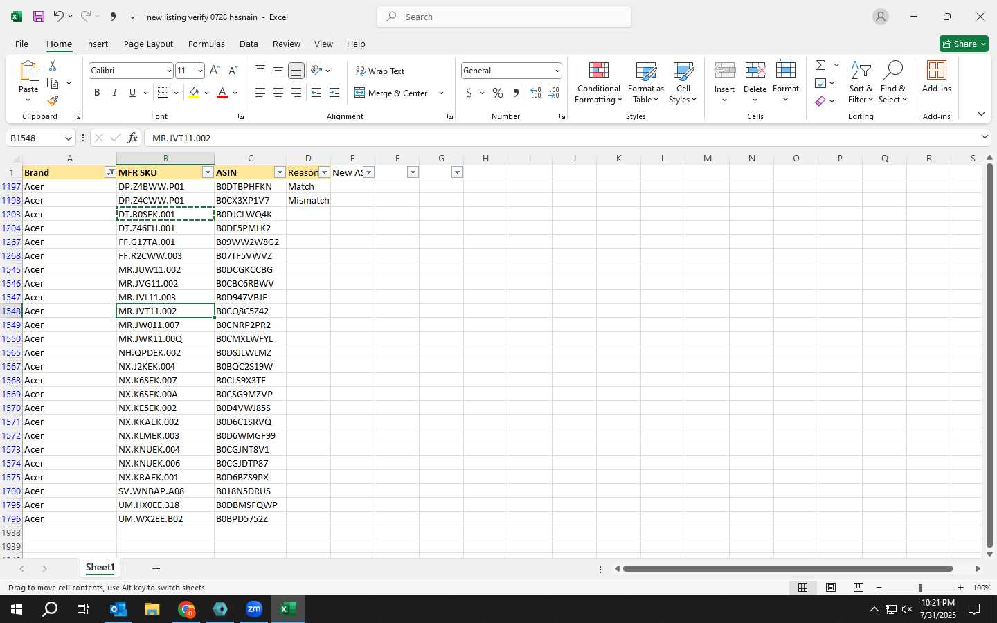Viewport: 997px width, 623px height.
Task: Set top vertical alignment
Action: (260, 71)
